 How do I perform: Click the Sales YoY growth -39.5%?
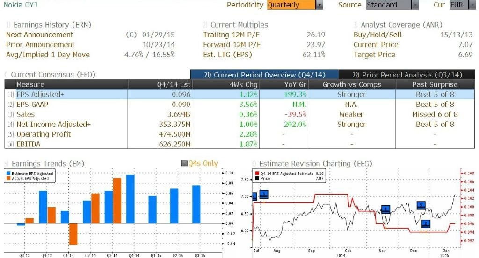tap(295, 114)
